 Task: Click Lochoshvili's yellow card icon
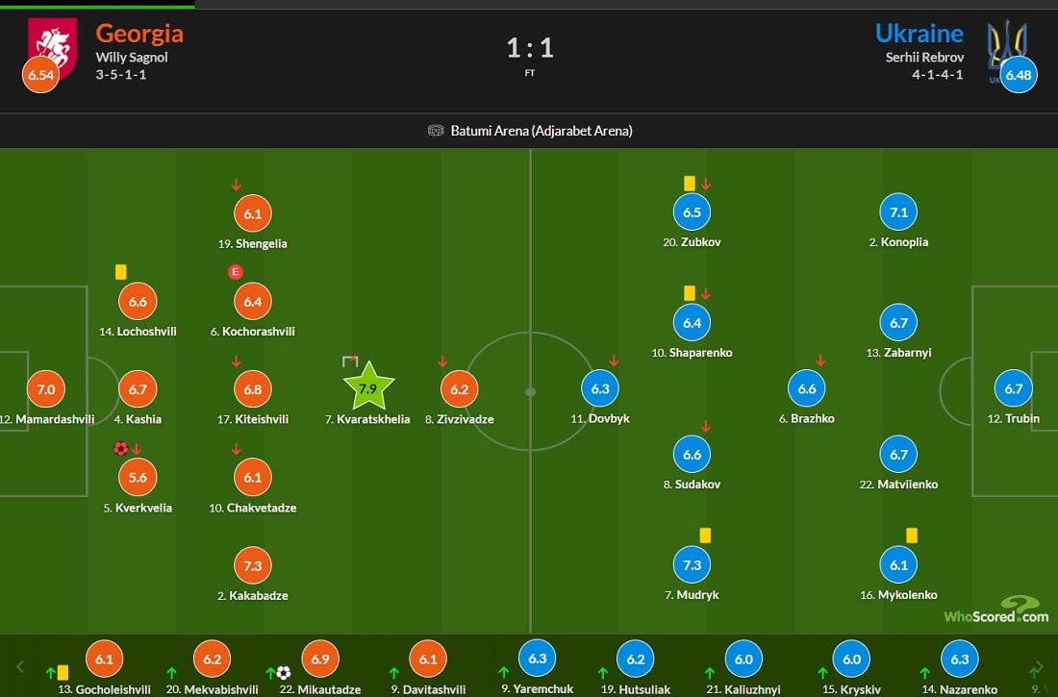pos(121,272)
